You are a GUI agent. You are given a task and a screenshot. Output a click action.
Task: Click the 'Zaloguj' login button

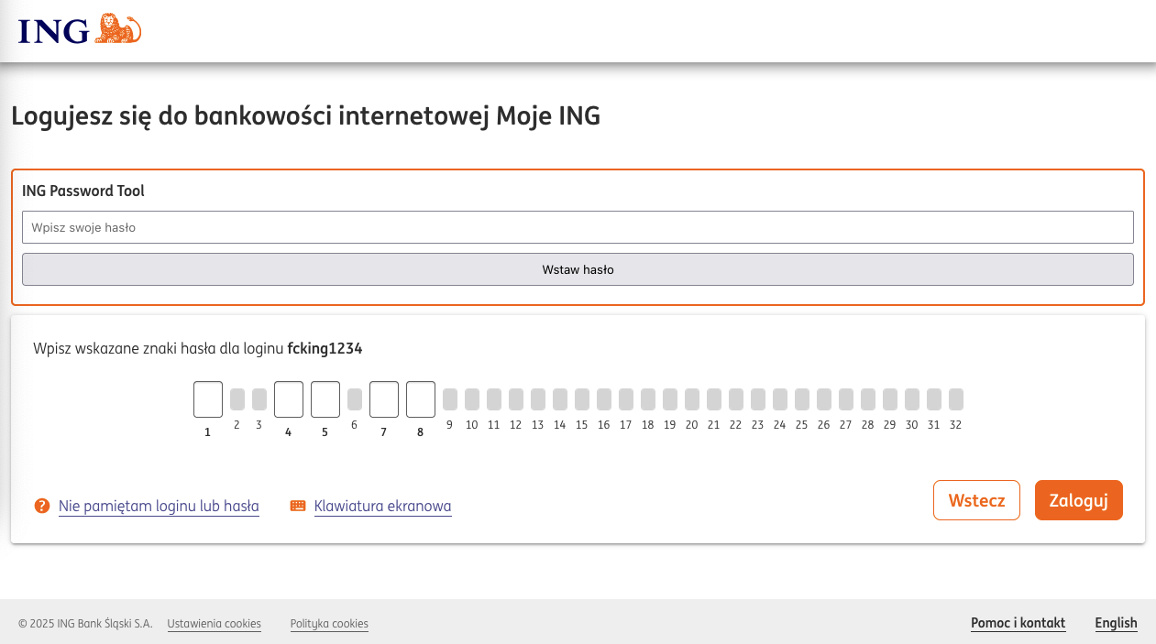(1079, 500)
